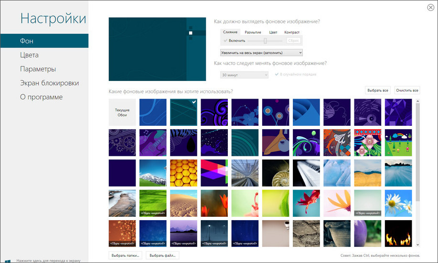This screenshot has height=263, width=438.
Task: Select the purple guitar wallpaper thumbnail
Action: point(153,142)
